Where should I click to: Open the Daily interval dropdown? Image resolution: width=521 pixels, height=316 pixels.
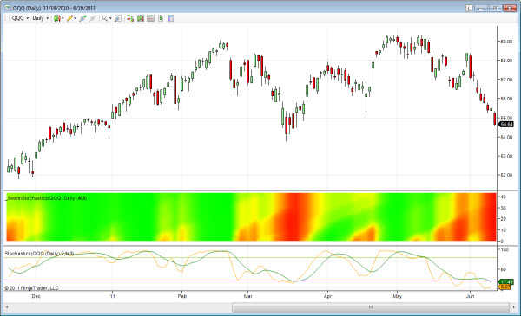coord(40,18)
